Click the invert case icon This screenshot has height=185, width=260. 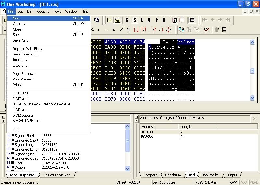click(169, 30)
